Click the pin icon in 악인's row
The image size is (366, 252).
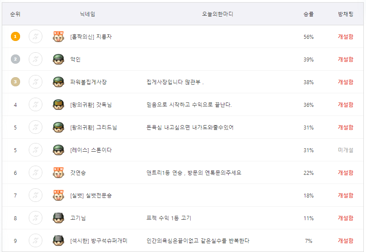tap(35, 59)
